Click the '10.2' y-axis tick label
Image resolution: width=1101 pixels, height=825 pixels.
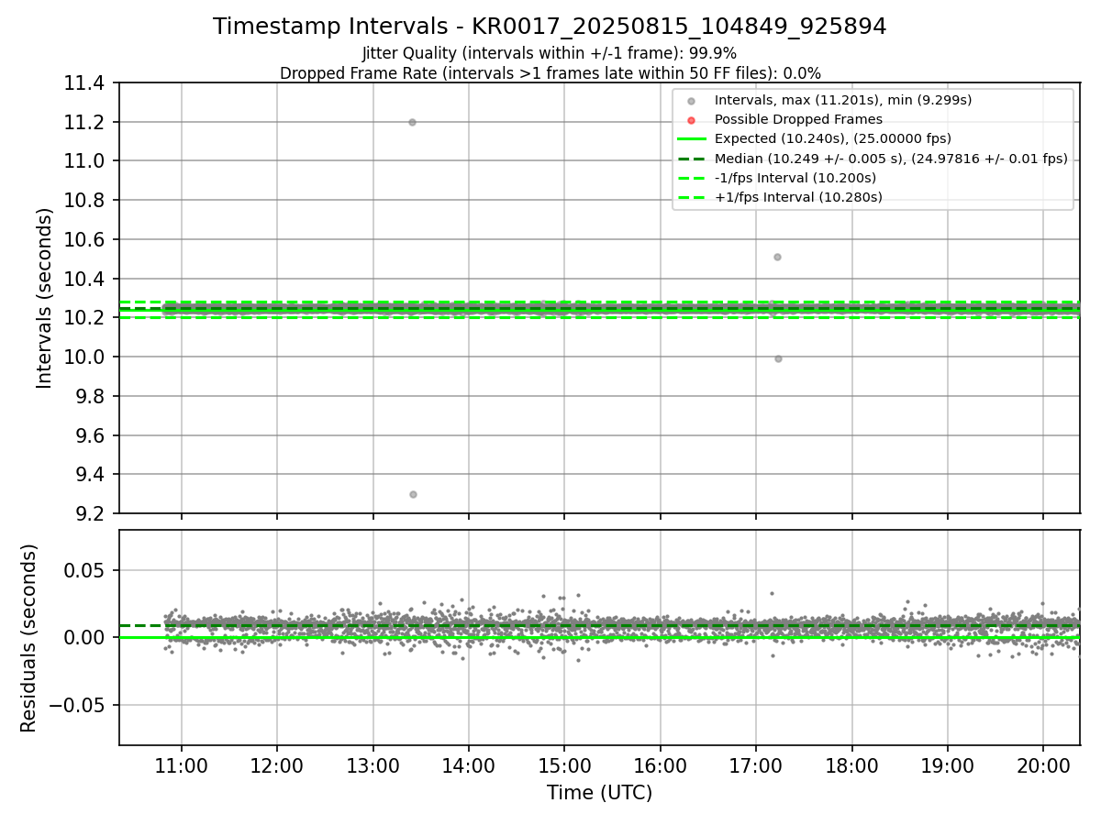click(x=85, y=318)
